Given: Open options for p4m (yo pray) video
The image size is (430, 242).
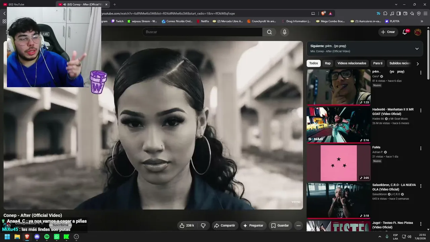Looking at the screenshot, I should click(421, 73).
